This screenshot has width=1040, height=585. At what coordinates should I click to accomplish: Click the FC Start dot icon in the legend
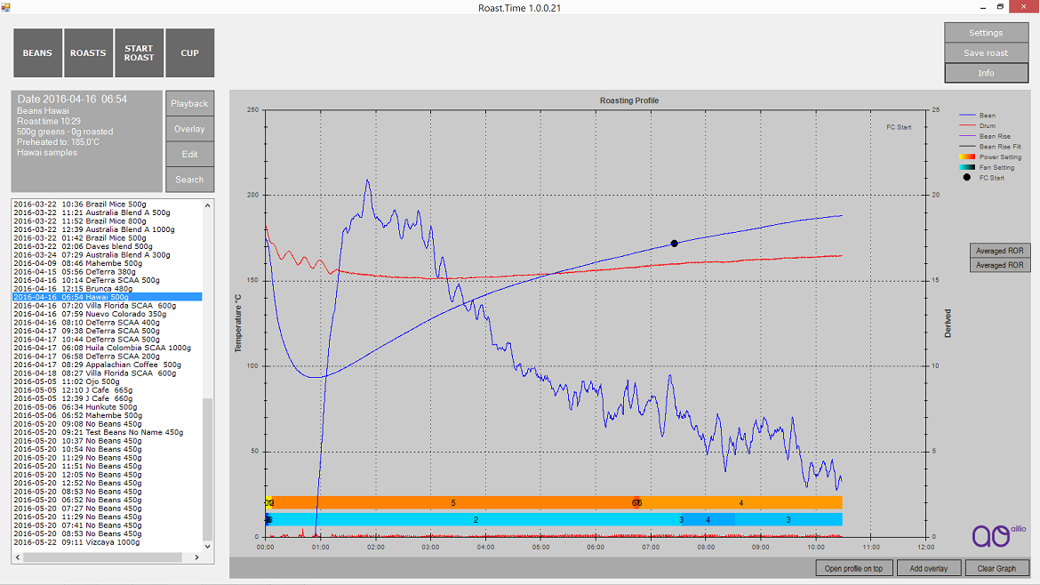coord(966,178)
